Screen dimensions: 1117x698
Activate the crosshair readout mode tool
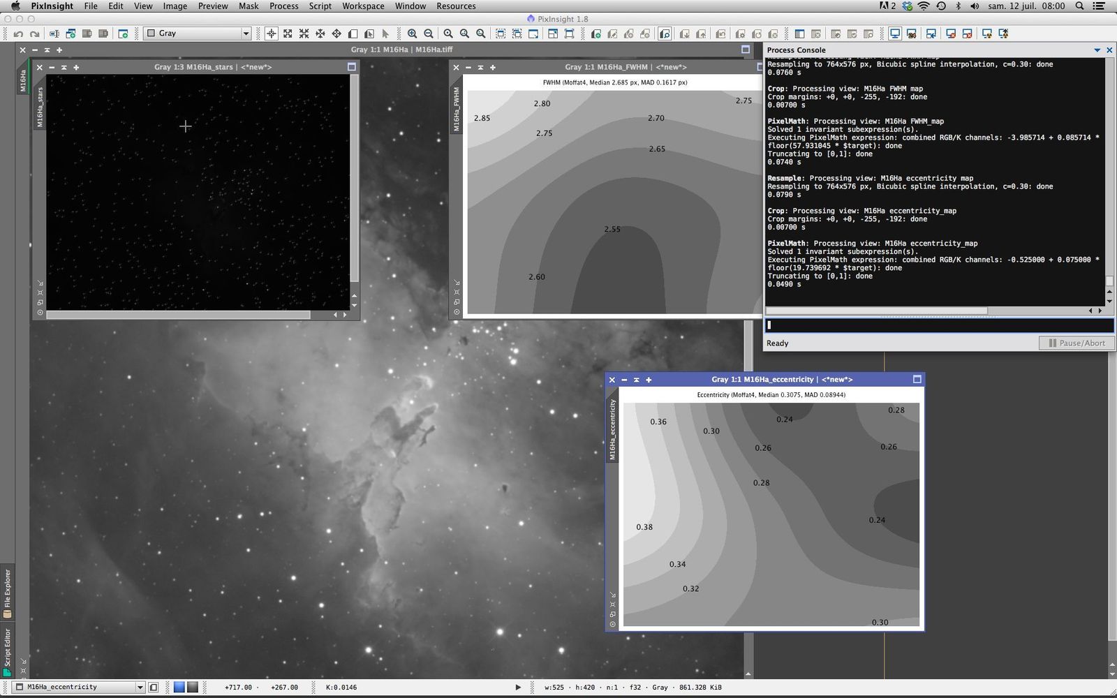[271, 34]
